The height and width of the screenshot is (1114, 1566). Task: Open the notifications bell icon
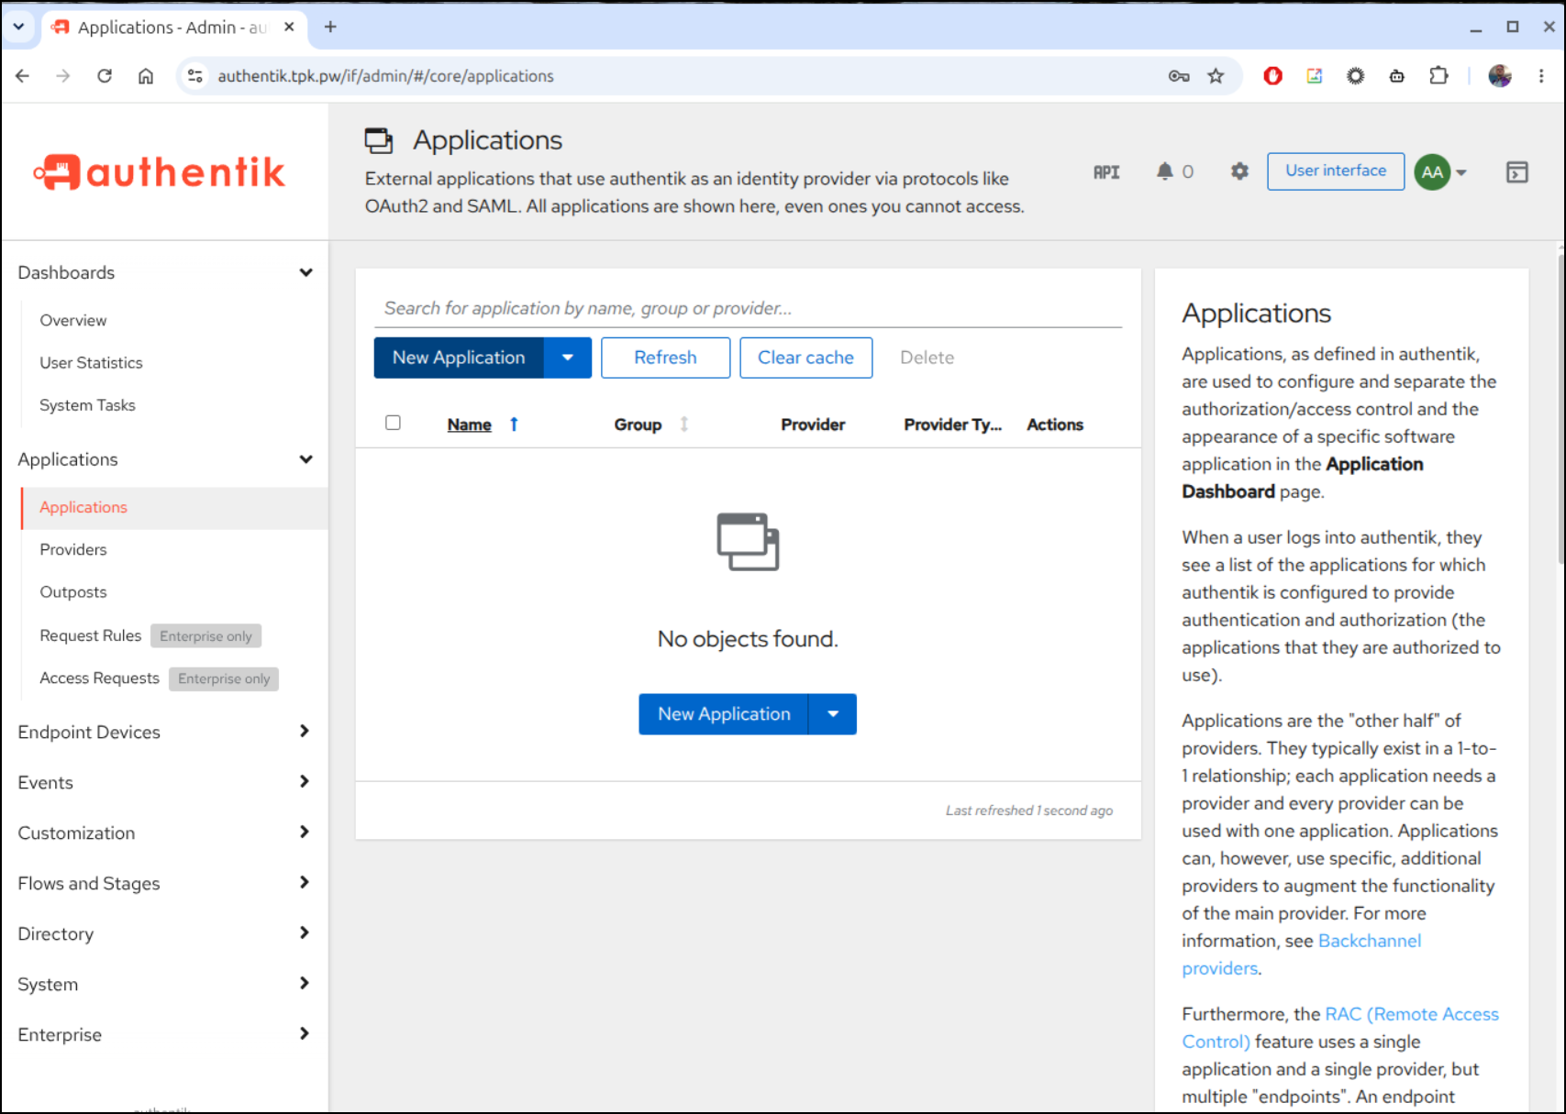click(1165, 171)
